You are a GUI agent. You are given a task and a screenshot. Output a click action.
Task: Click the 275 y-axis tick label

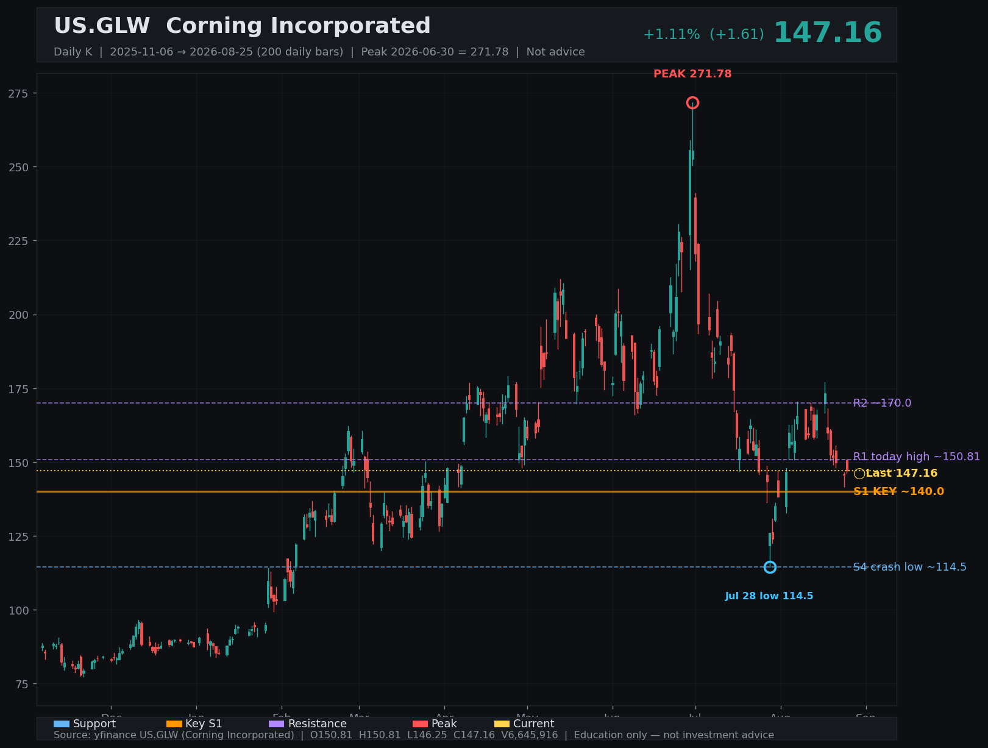pos(18,93)
